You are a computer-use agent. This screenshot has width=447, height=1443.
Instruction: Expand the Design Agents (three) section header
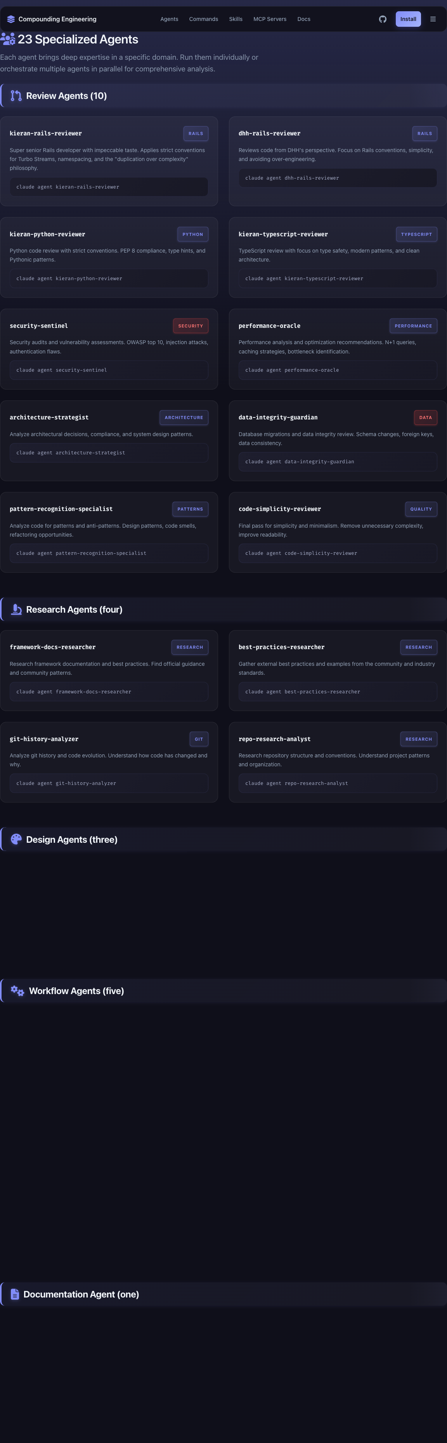[72, 839]
